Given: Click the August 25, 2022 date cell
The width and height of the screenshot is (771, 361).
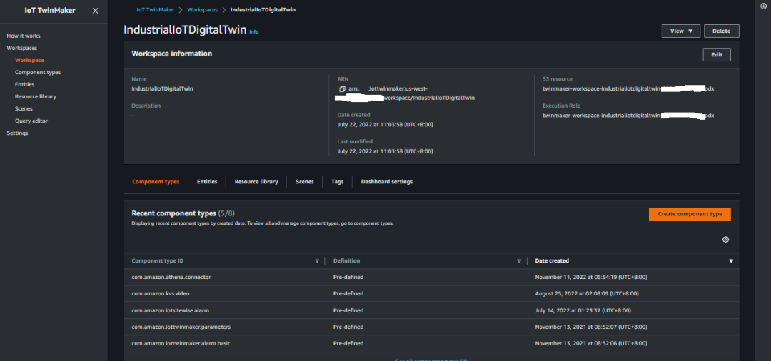Looking at the screenshot, I should (587, 294).
